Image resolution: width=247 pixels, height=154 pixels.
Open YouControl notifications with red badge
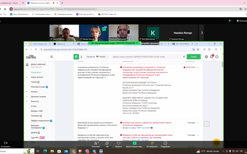tap(212, 57)
